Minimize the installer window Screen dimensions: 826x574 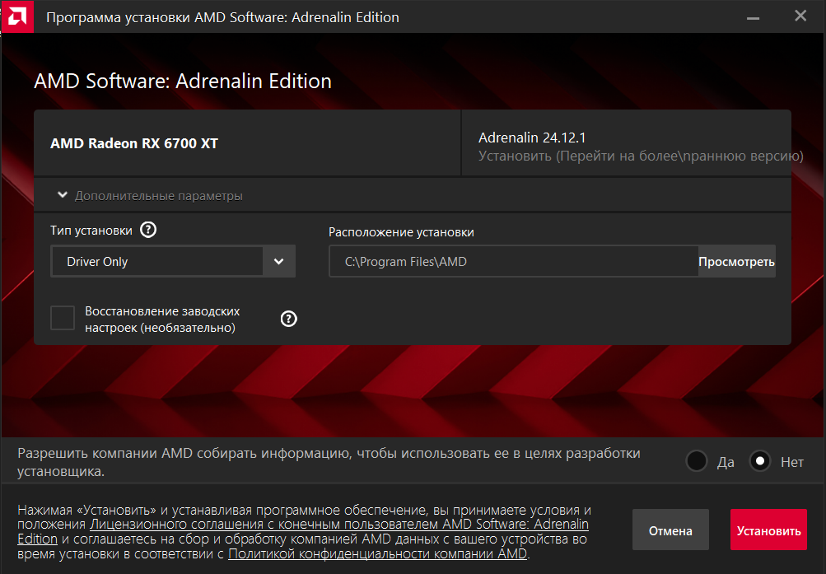tap(754, 17)
